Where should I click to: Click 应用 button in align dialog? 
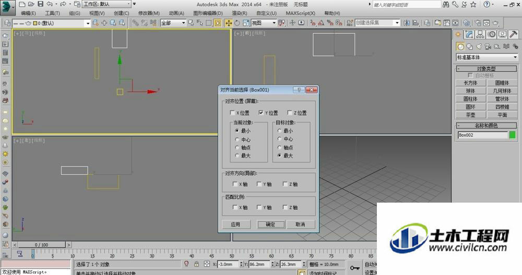pyautogui.click(x=236, y=224)
